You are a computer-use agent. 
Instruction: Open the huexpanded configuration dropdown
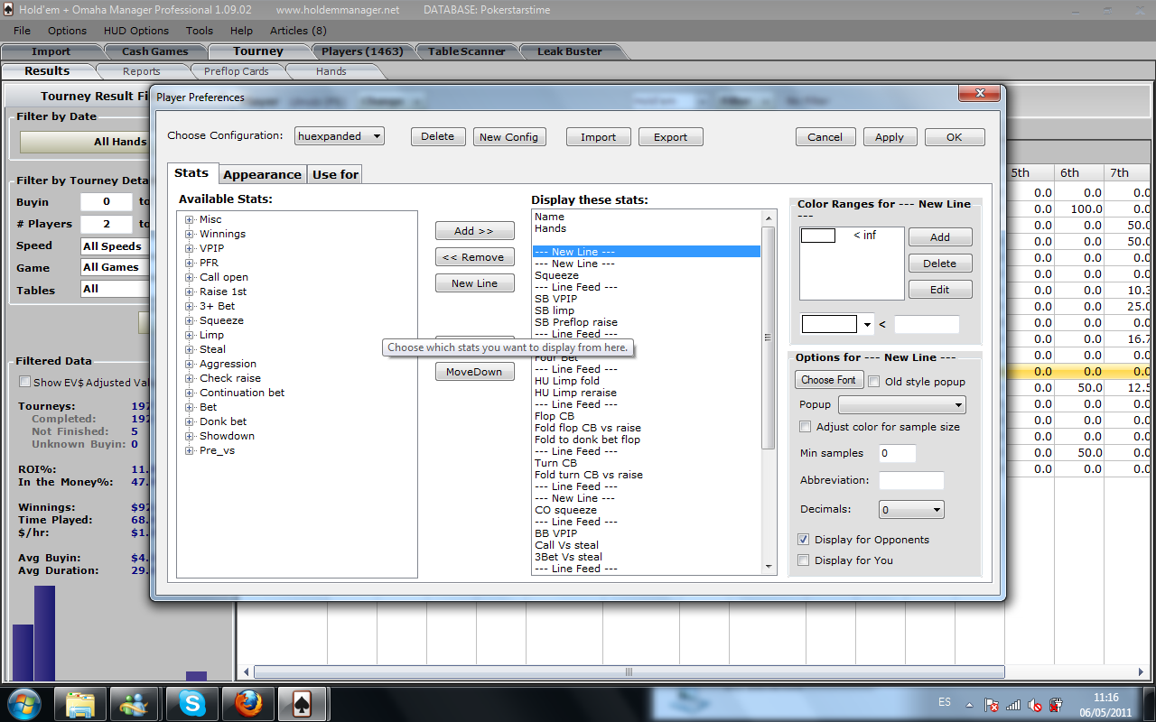pyautogui.click(x=340, y=136)
